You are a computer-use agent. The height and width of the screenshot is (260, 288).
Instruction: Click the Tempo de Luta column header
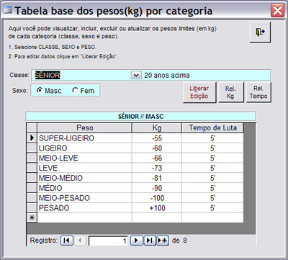(x=212, y=127)
